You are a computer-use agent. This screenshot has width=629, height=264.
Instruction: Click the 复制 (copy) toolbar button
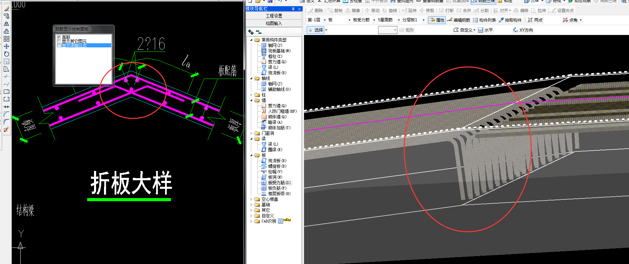tap(335, 10)
